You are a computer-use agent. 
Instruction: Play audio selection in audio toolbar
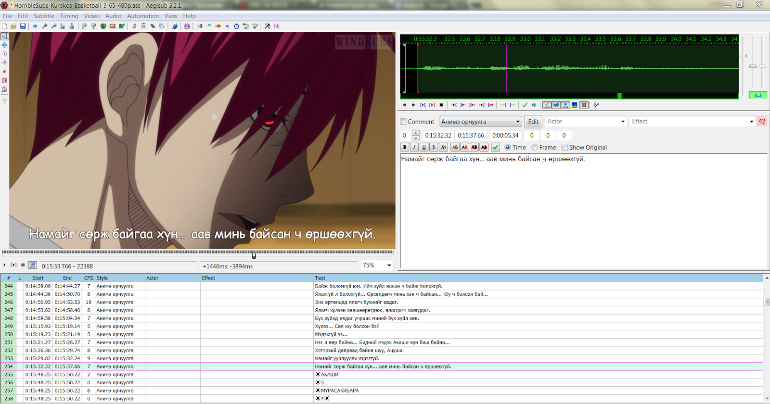(423, 105)
